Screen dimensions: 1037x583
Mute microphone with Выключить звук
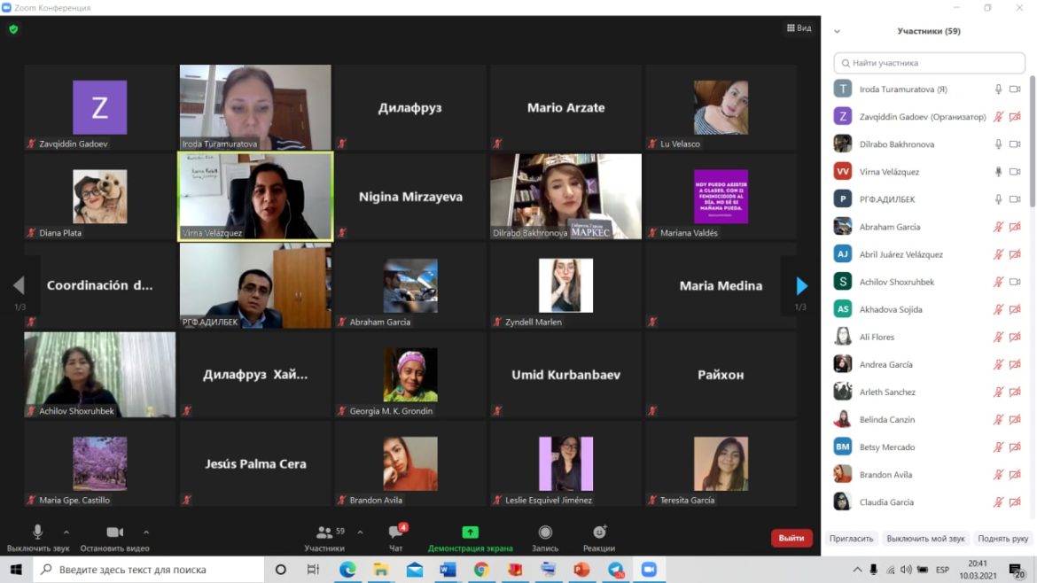pos(37,532)
